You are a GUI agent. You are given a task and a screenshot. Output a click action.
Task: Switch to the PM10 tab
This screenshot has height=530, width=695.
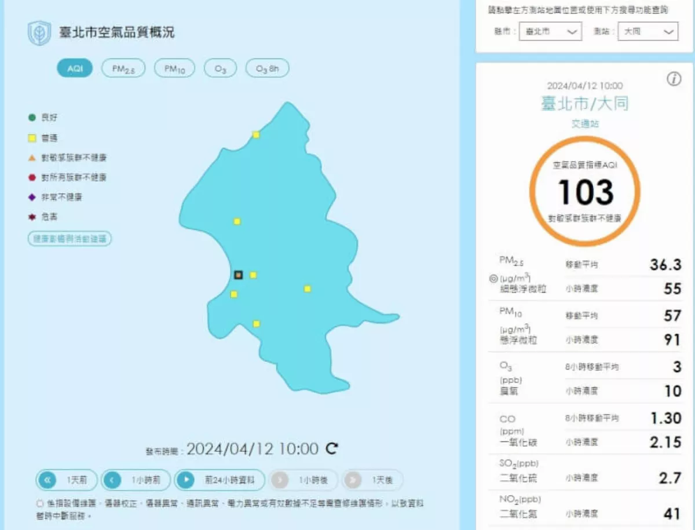click(174, 68)
